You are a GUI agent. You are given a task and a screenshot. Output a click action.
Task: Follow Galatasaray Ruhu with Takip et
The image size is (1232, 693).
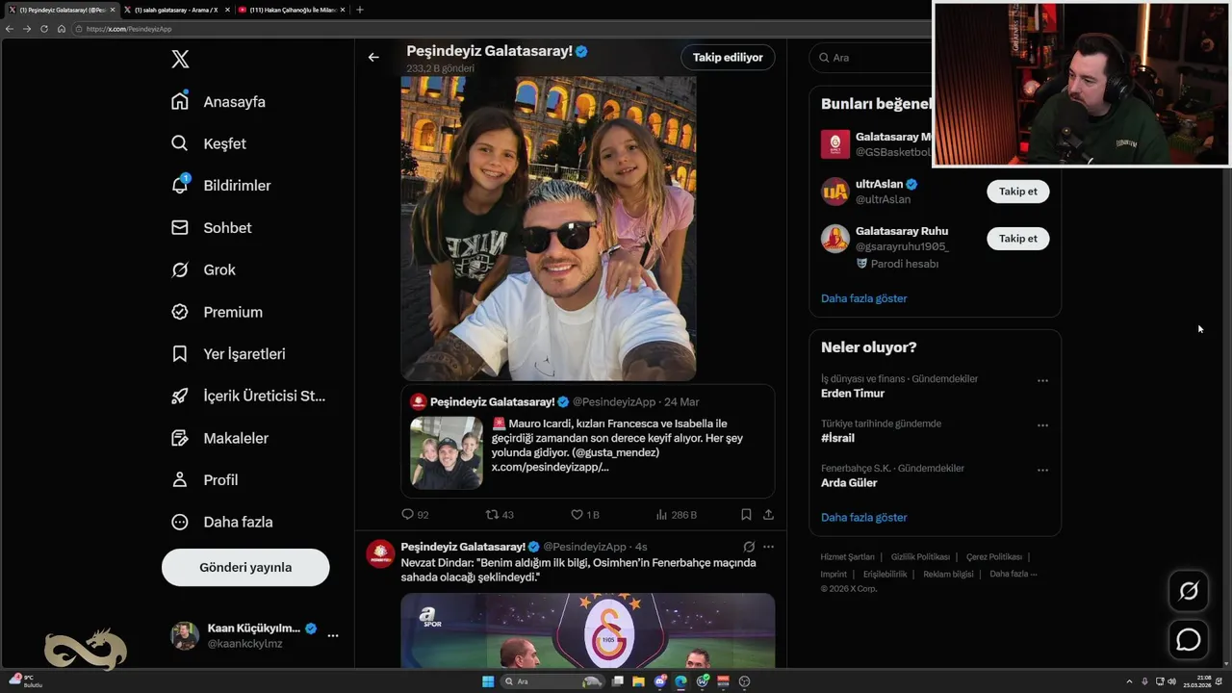1018,239
